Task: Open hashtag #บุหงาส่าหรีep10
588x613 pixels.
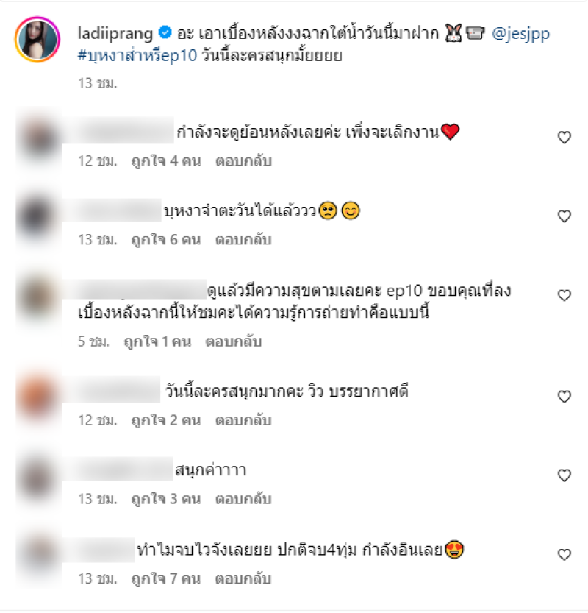Action: coord(137,55)
